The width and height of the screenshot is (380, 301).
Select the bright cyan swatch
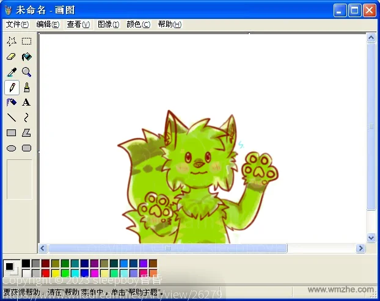pyautogui.click(x=75, y=274)
